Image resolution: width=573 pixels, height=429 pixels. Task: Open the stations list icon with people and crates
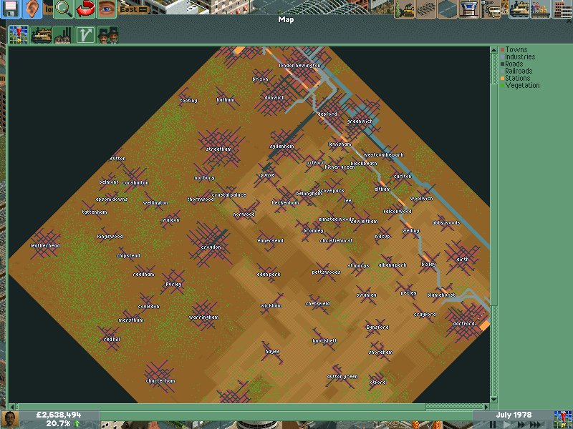coord(541,9)
